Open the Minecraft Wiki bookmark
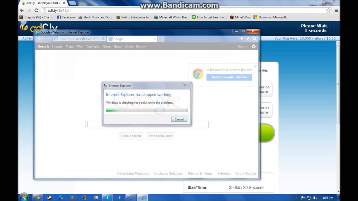Screen dimensions: 358x201 coord(171,17)
